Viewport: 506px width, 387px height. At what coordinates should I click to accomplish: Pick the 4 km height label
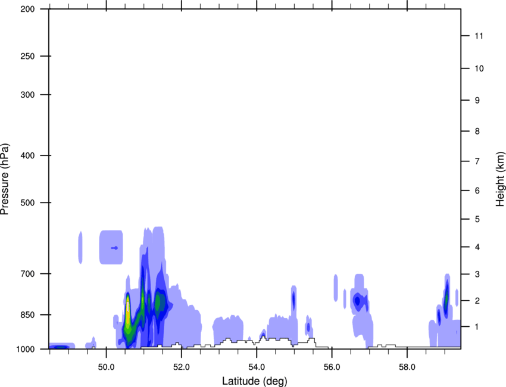pos(477,247)
